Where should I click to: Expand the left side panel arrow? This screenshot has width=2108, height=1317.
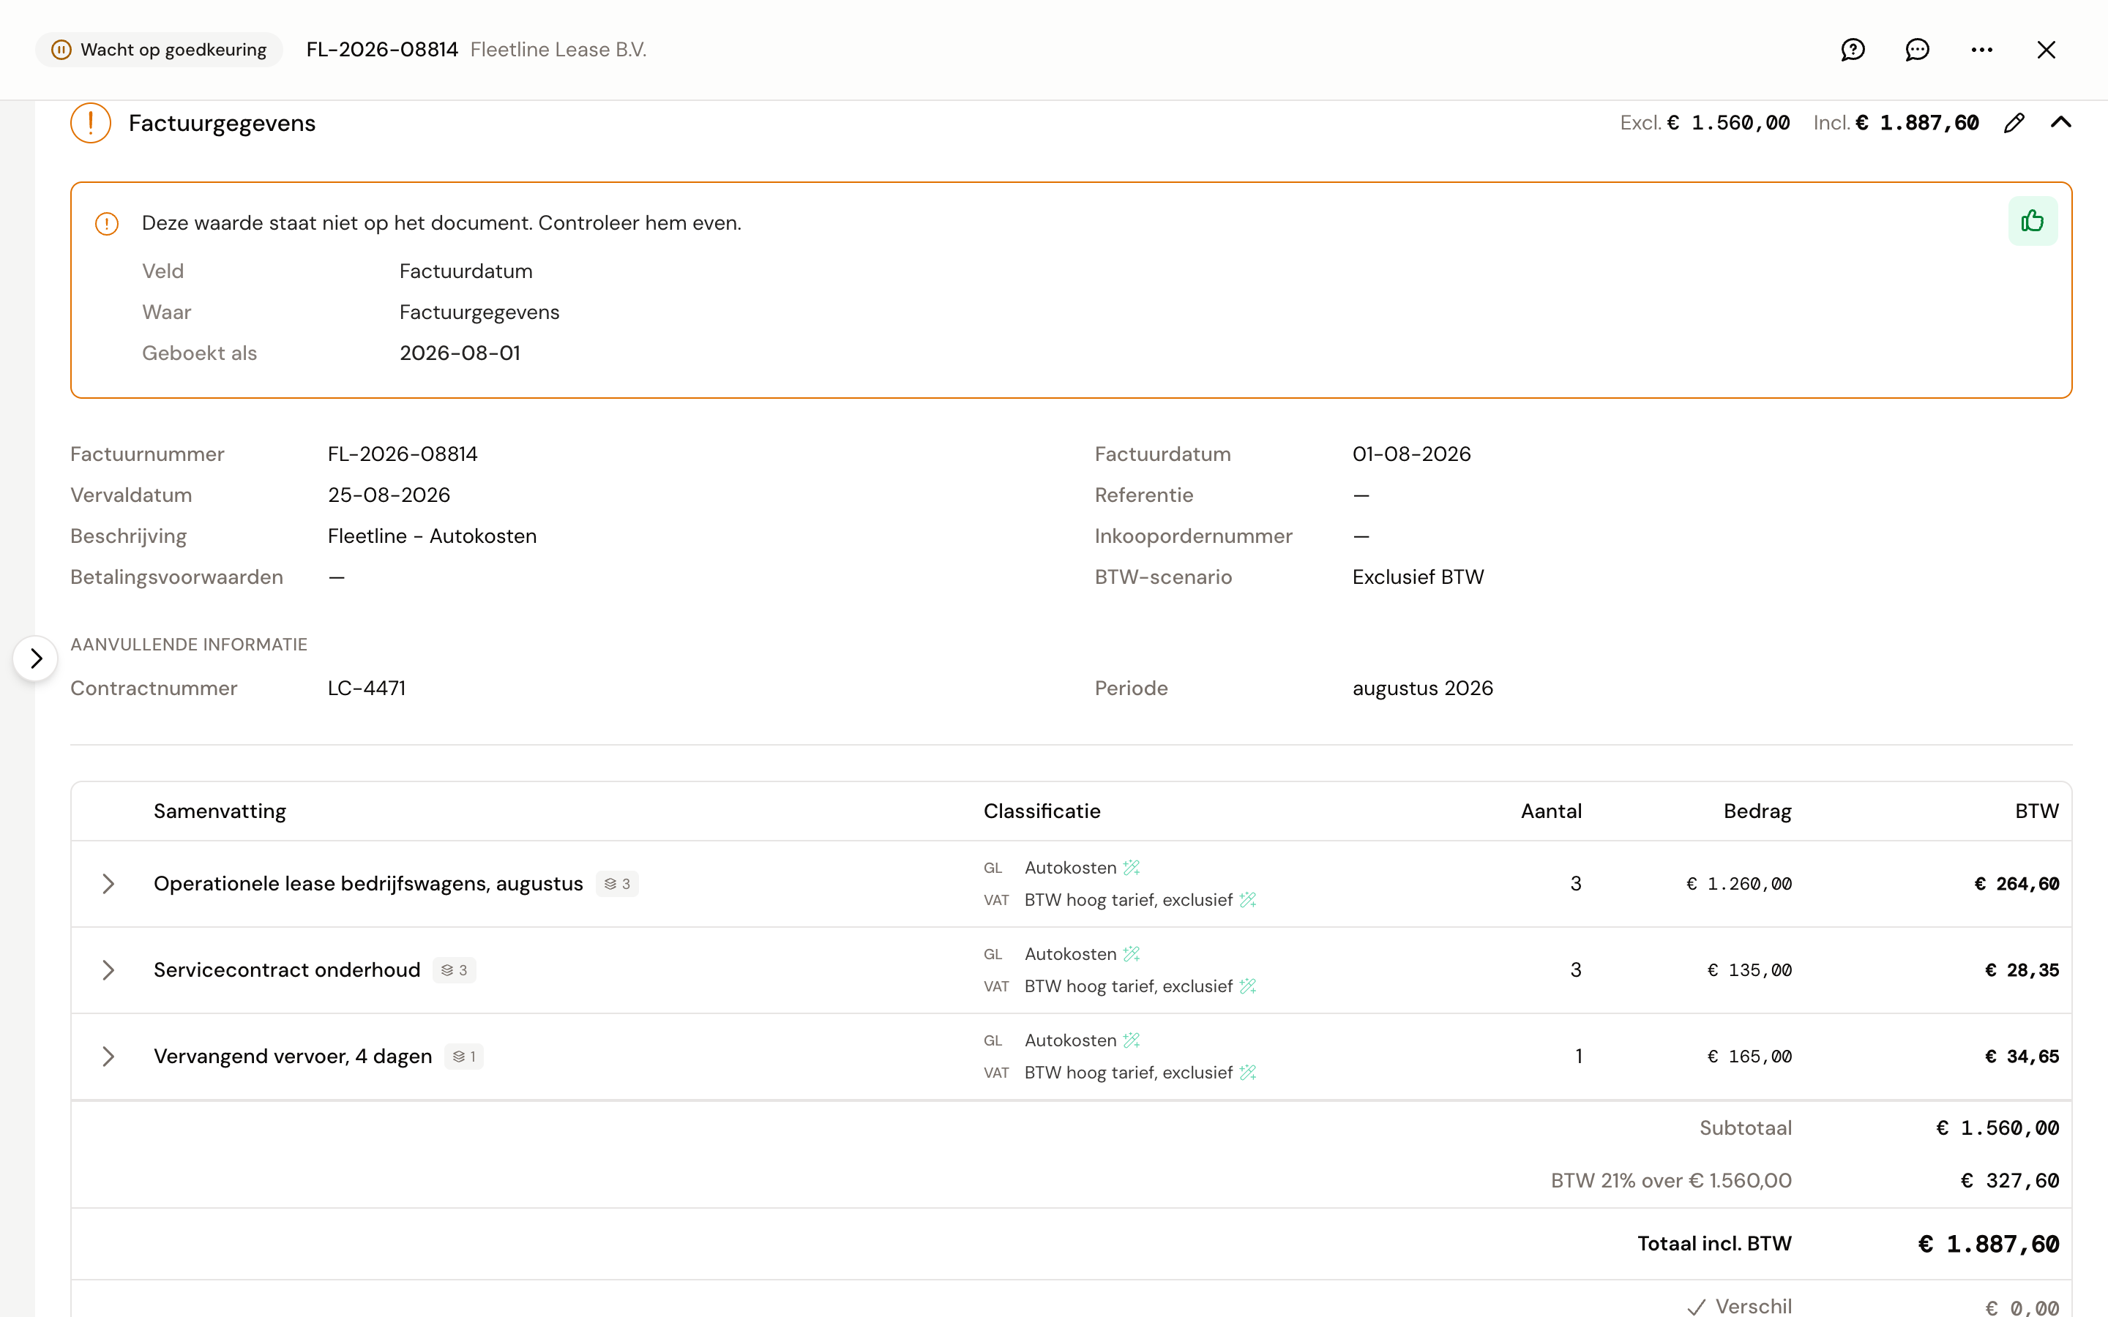[36, 658]
